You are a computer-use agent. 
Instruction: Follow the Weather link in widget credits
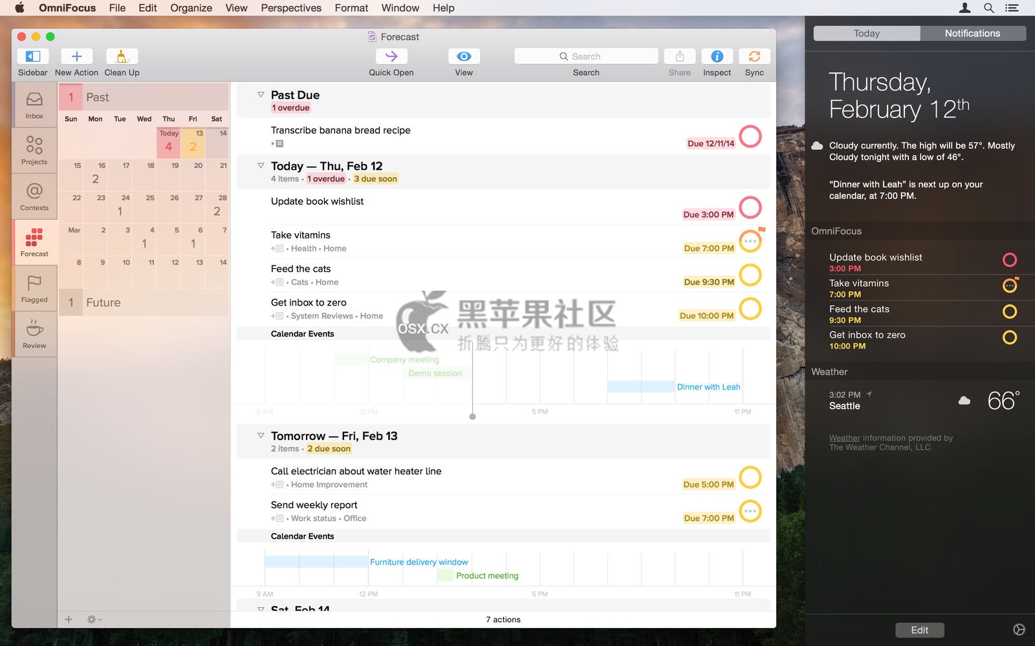click(x=844, y=438)
